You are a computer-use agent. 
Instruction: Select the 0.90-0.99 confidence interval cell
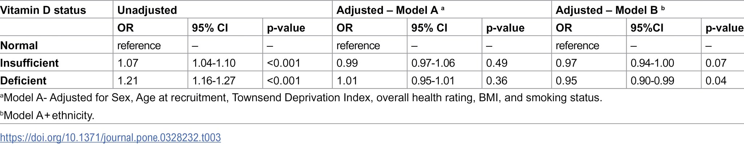[652, 81]
